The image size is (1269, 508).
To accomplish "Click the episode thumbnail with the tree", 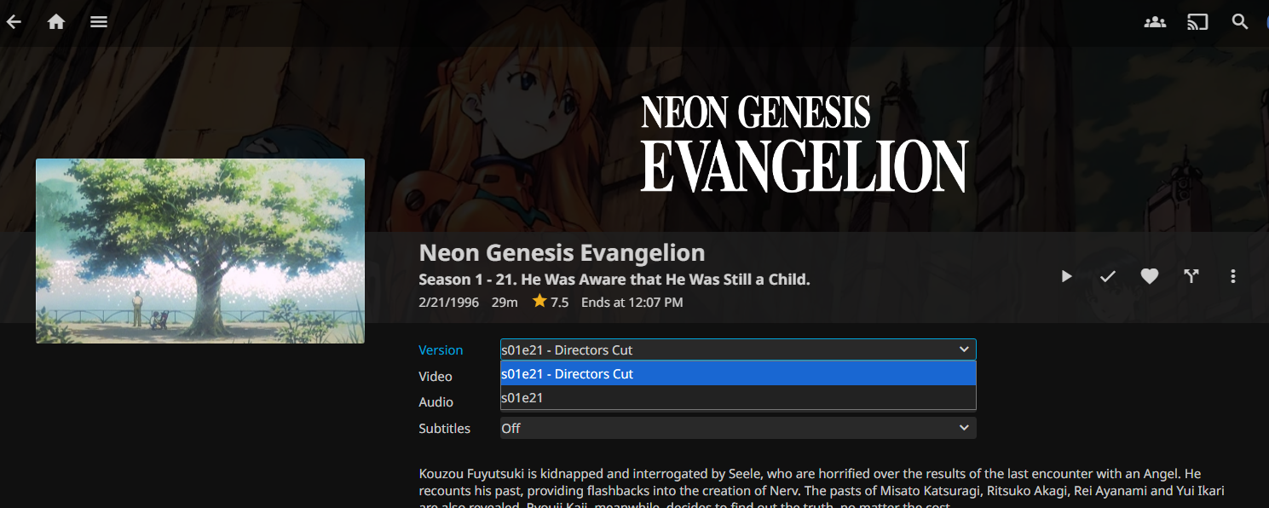I will coord(200,251).
